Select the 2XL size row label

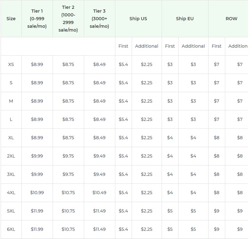[x=11, y=156]
